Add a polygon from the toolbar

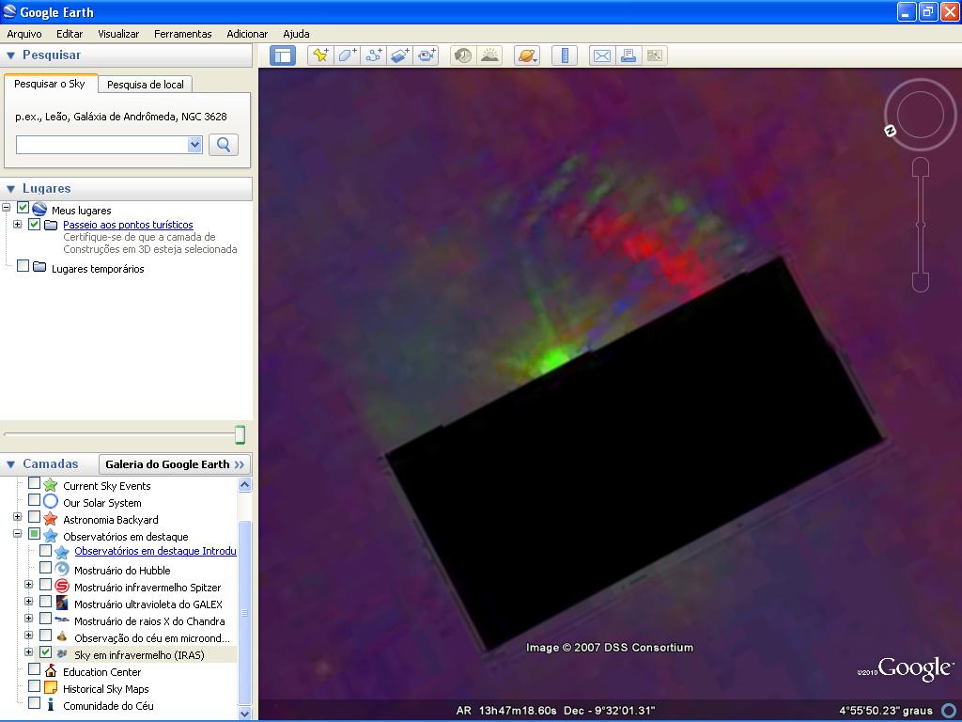(347, 55)
